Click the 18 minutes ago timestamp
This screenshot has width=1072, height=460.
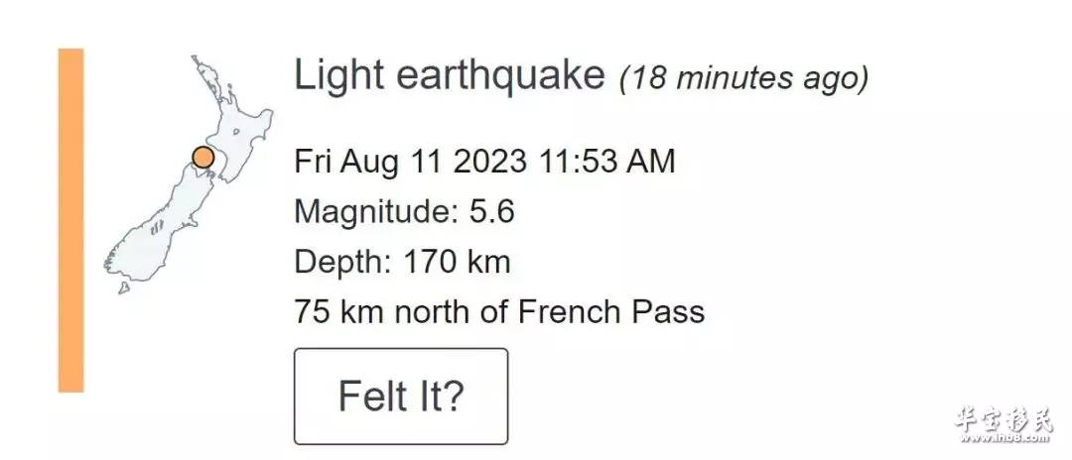(x=744, y=77)
